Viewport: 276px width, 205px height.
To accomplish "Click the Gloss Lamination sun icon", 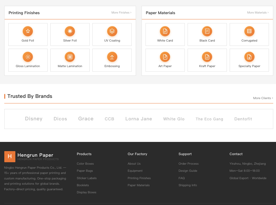I will click(28, 57).
